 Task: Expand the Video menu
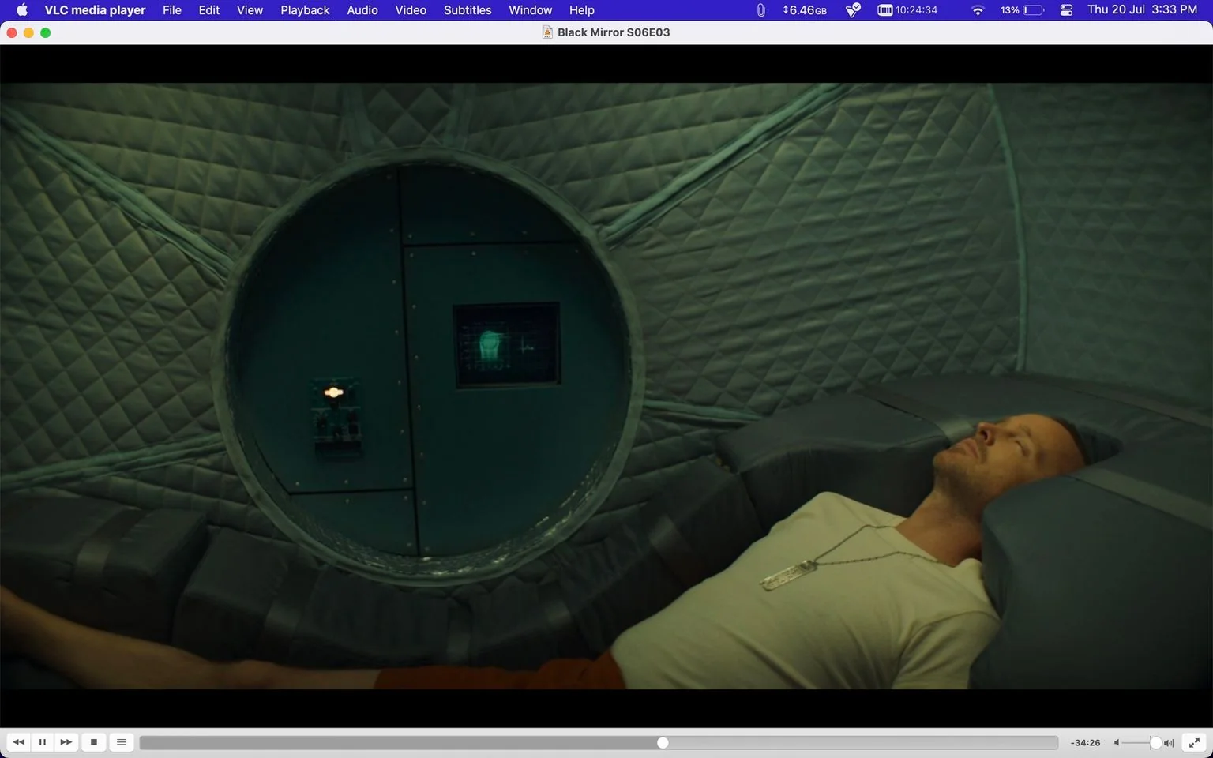coord(411,10)
